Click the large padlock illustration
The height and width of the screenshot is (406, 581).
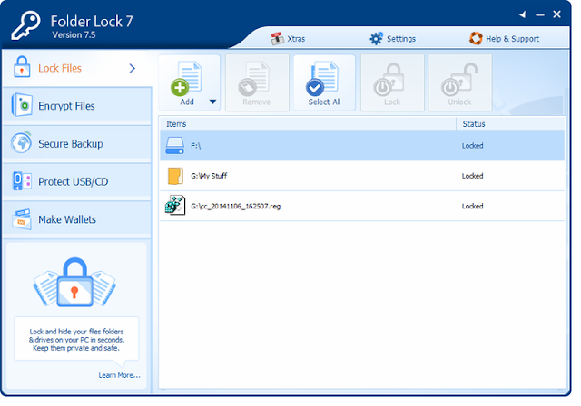74,283
